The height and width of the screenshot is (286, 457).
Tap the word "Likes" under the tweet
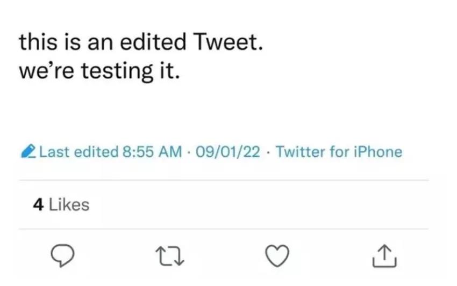69,204
